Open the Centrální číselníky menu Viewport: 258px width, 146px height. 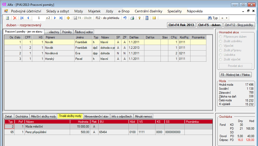coord(148,11)
